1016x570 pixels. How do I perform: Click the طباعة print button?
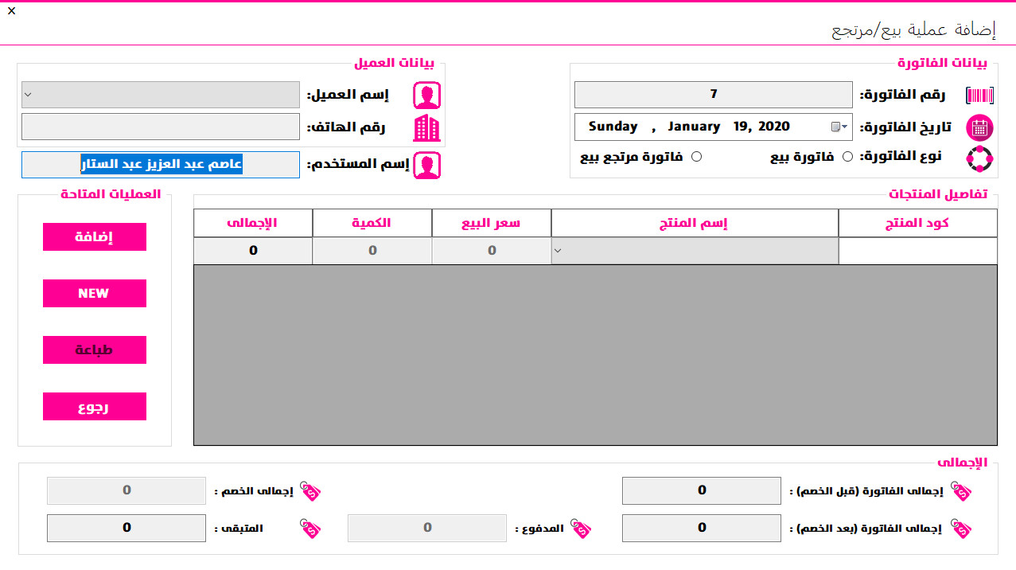pos(94,349)
